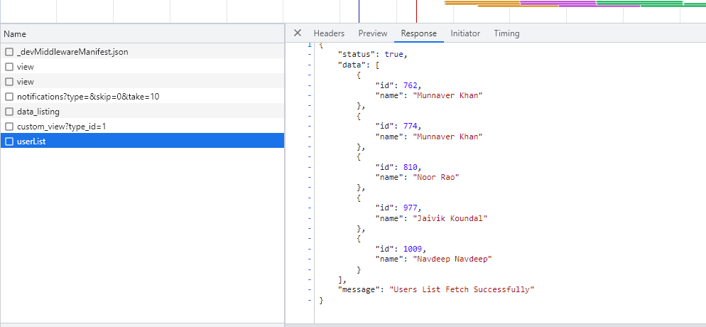706x327 pixels.
Task: Click the red marker line in timeline overview
Action: point(416,11)
